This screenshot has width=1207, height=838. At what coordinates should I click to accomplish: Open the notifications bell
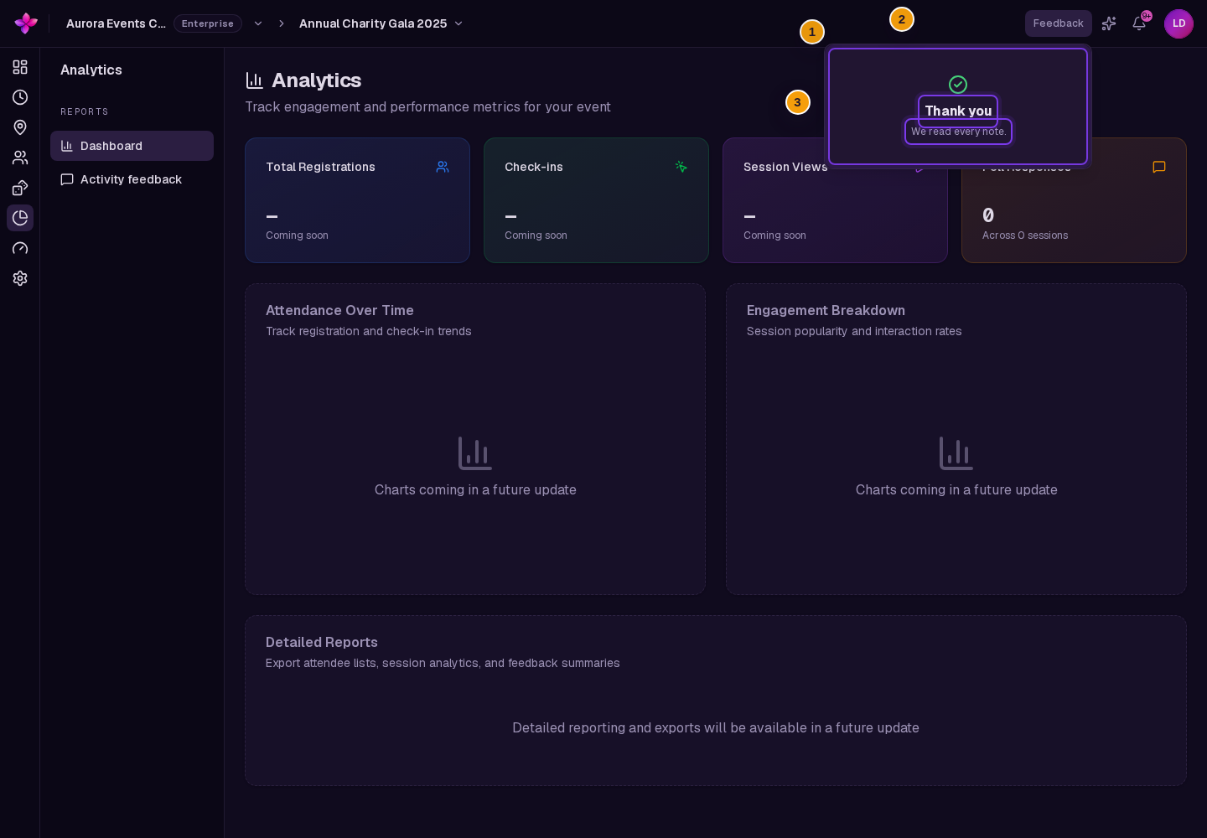pyautogui.click(x=1139, y=23)
